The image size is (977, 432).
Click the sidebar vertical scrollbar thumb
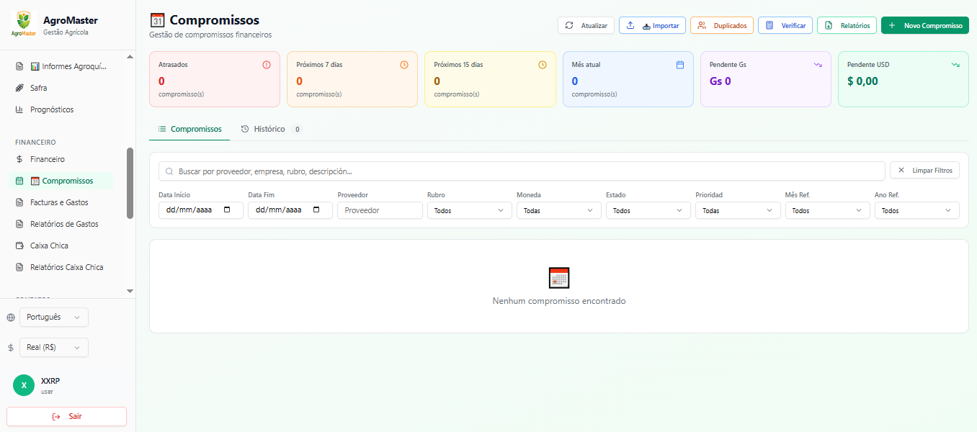130,183
